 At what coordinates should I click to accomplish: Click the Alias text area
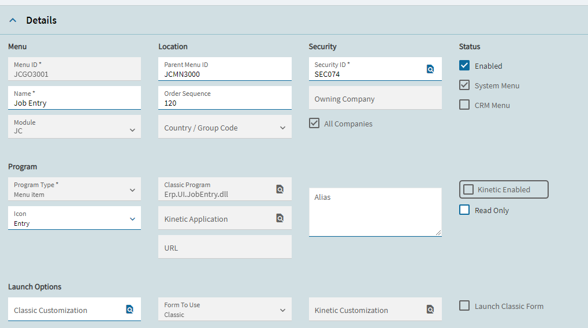[x=375, y=212]
